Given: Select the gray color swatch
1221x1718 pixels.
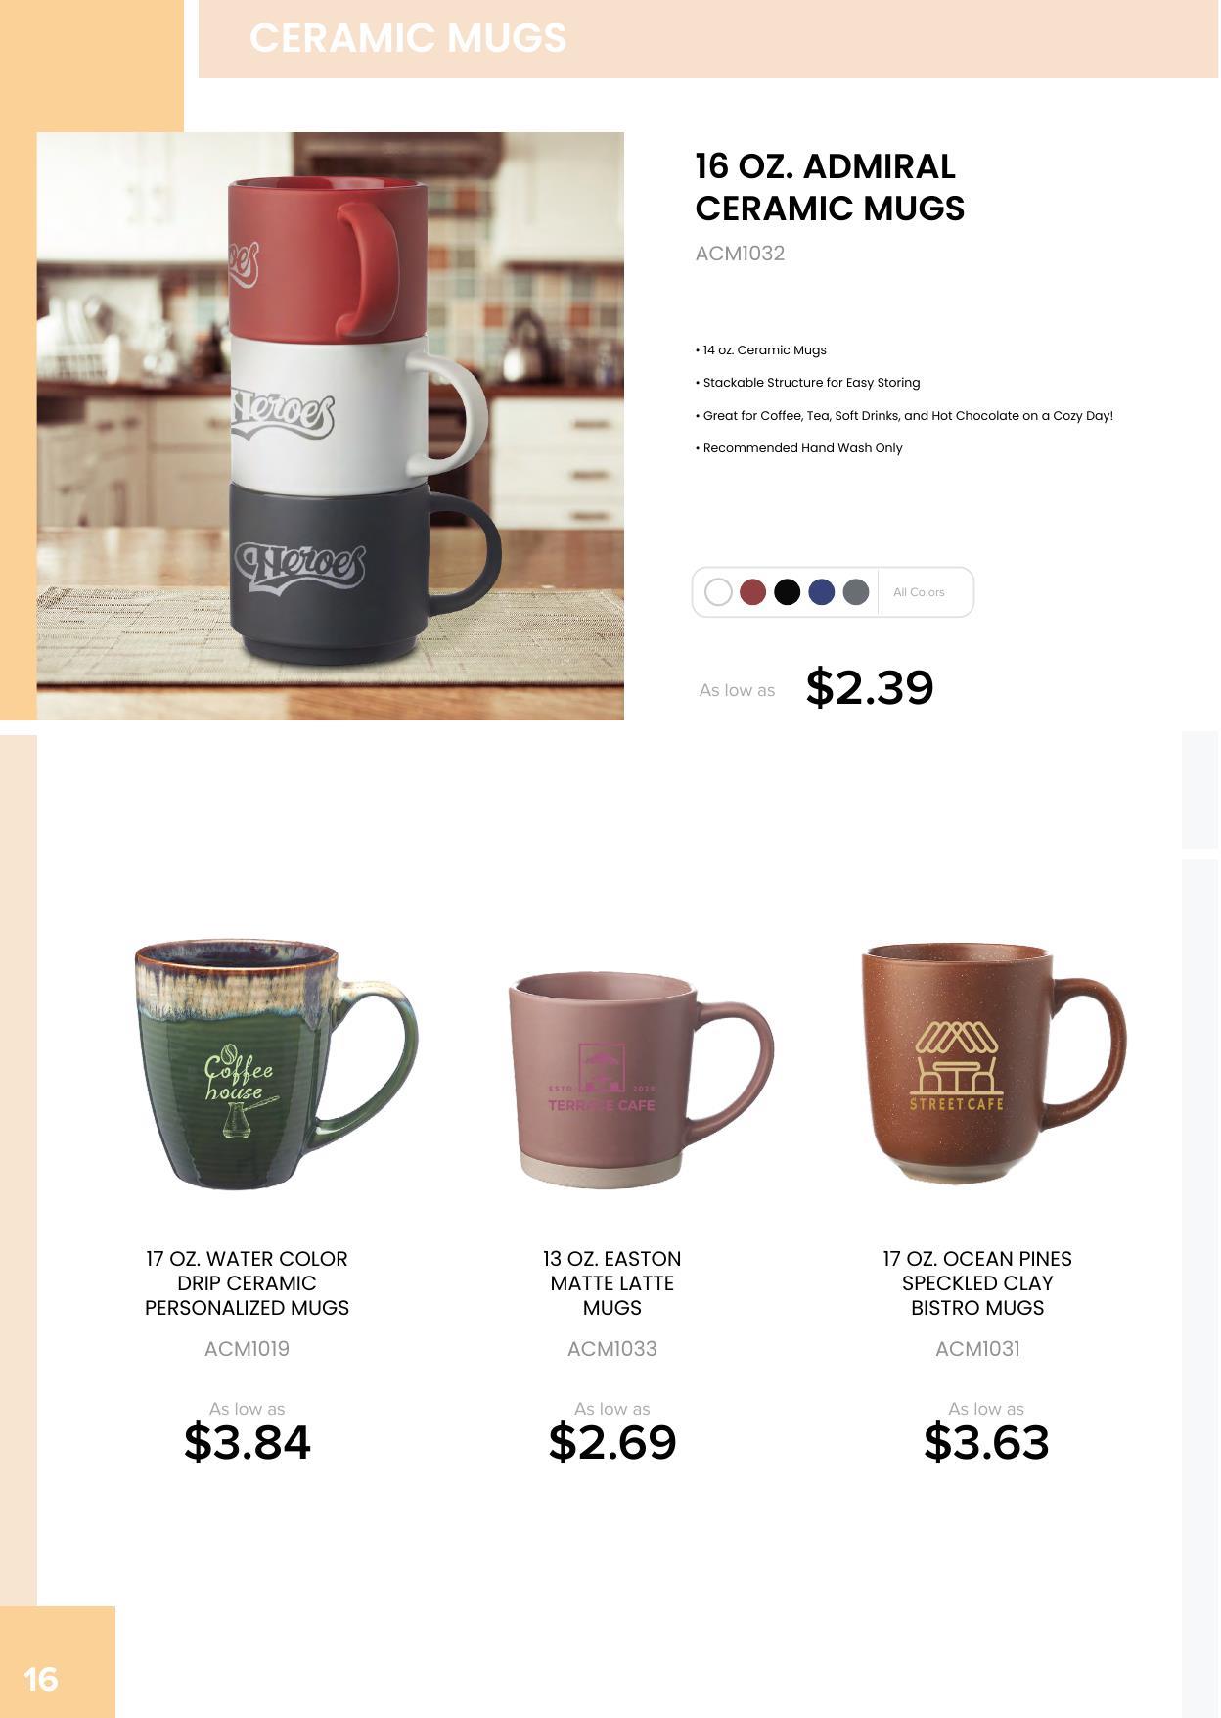Looking at the screenshot, I should [x=856, y=592].
